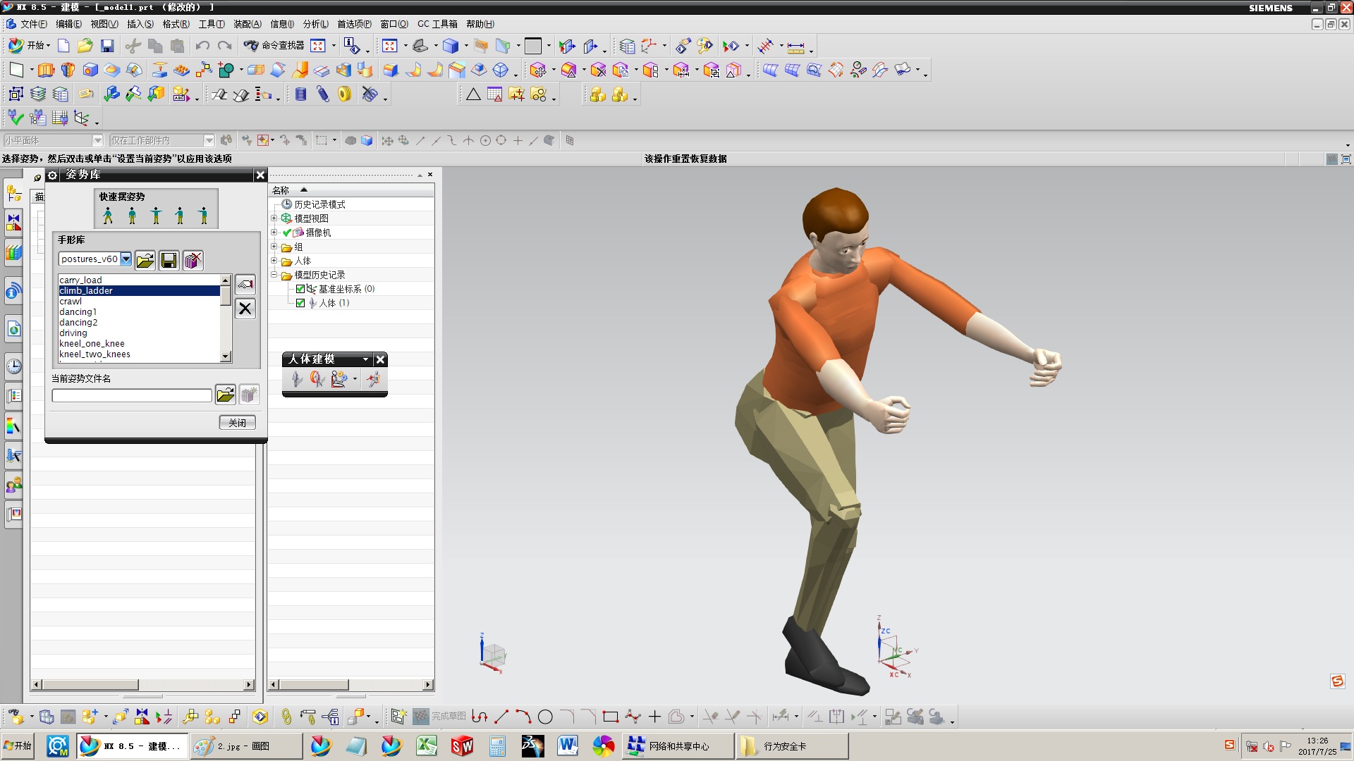The width and height of the screenshot is (1354, 761).
Task: Toggle the 人体 (1) checkbox
Action: coord(300,303)
